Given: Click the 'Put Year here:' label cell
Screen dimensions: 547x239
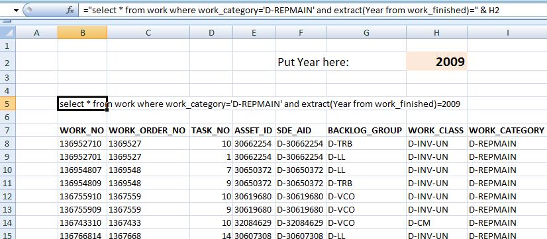Looking at the screenshot, I should tap(313, 62).
